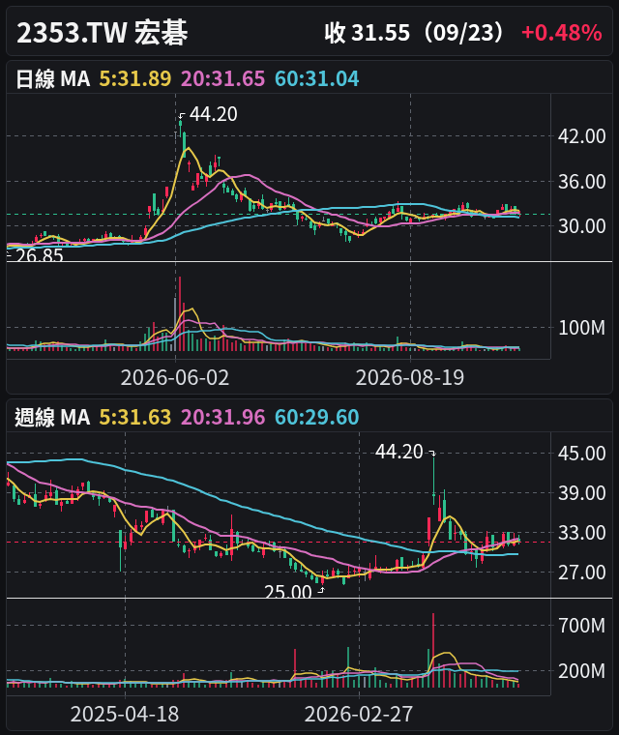Select the weekly MA 20:31.96 label
Viewport: 619px width, 735px height.
(222, 417)
